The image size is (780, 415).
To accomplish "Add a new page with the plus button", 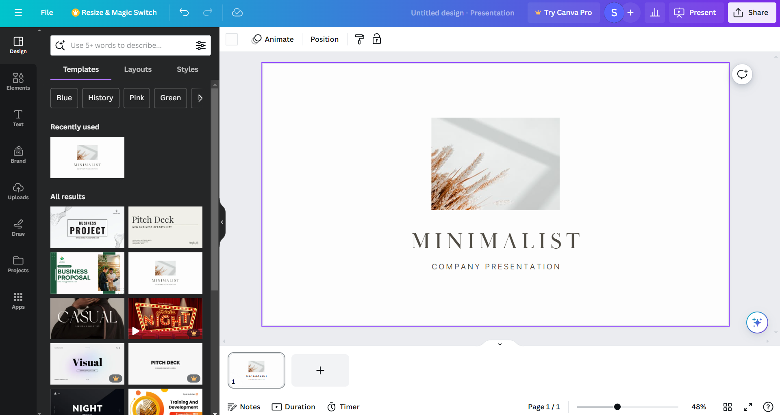I will pyautogui.click(x=320, y=370).
